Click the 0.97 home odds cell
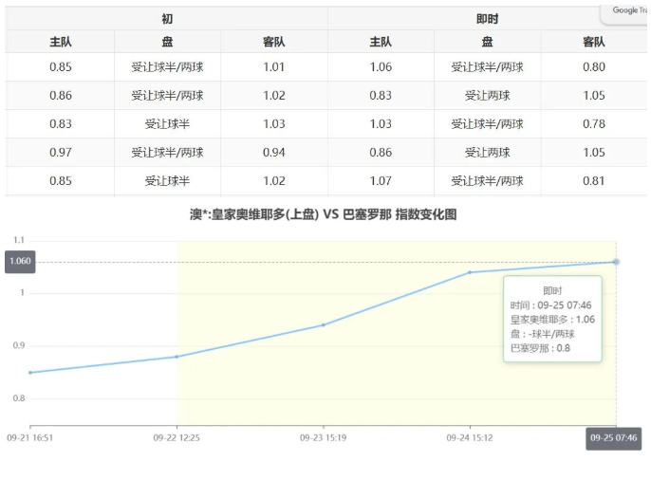 pos(61,153)
